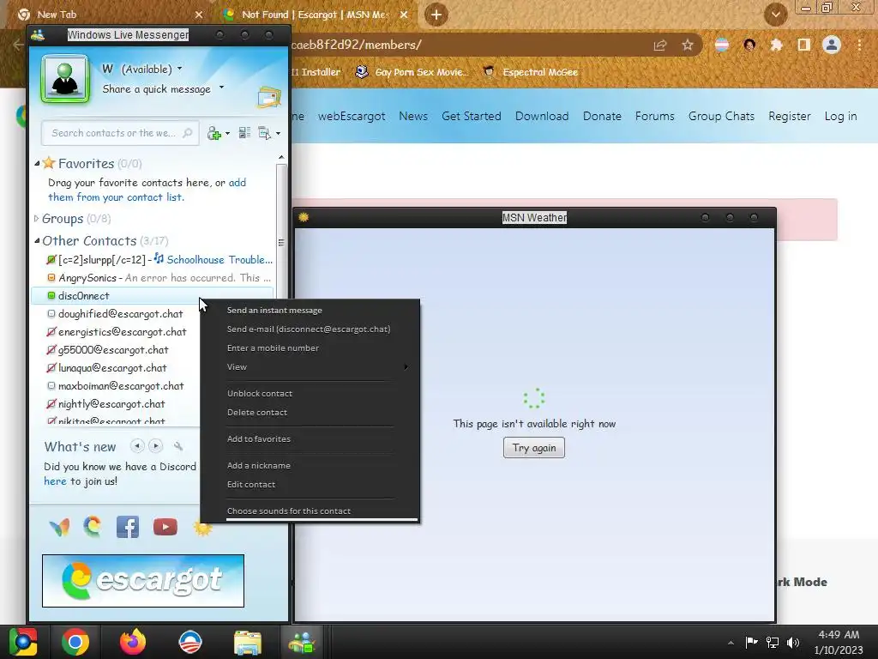
Task: Select g55000@escargot.chat contact
Action: coord(113,350)
